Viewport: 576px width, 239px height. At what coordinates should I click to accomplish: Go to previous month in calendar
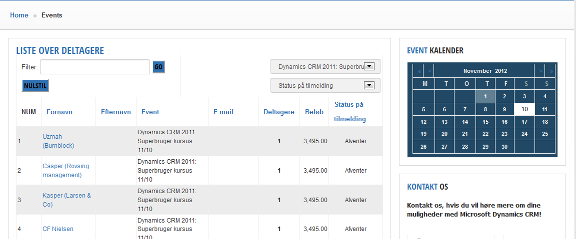[x=429, y=71]
